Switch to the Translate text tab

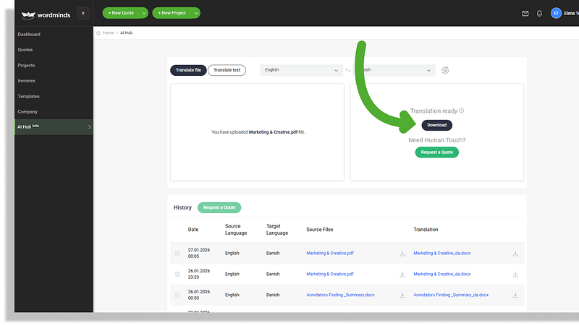(x=227, y=70)
